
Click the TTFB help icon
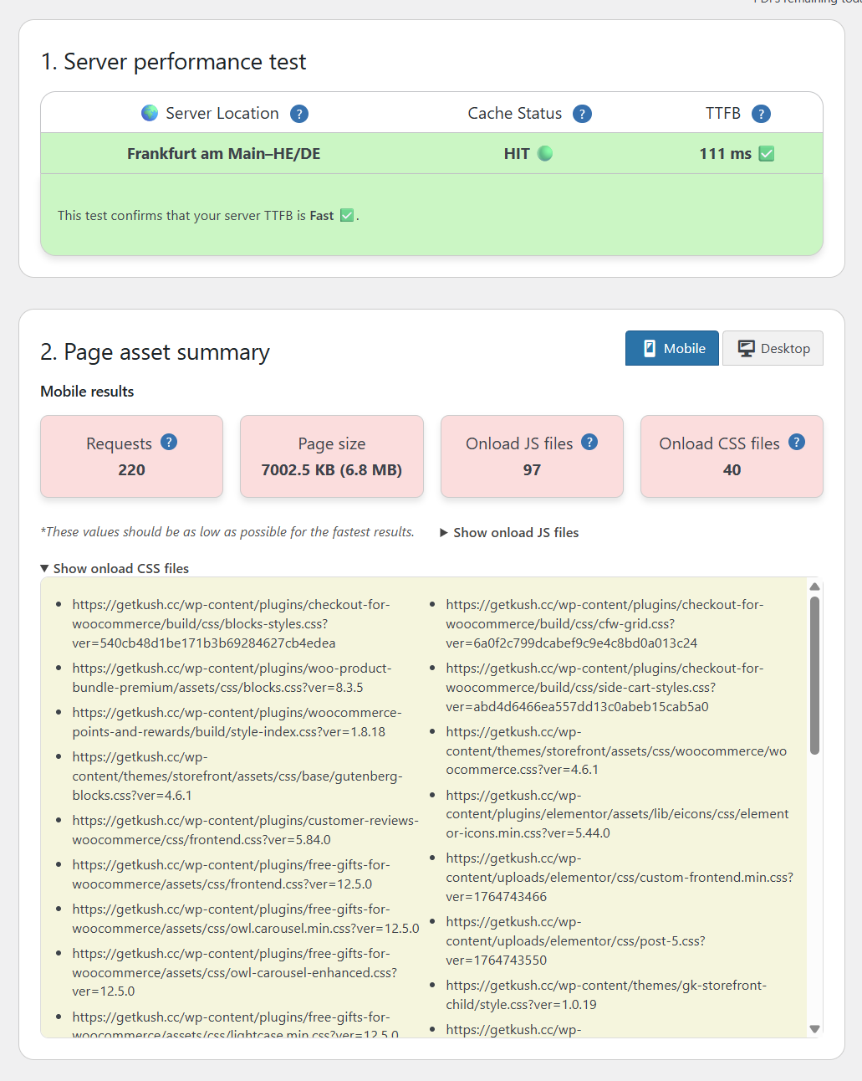[761, 114]
